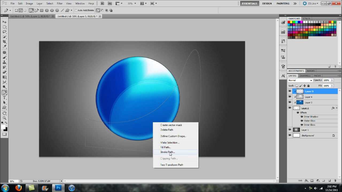Choose Make Selection from the context menu
The height and width of the screenshot is (192, 342).
[x=176, y=143]
